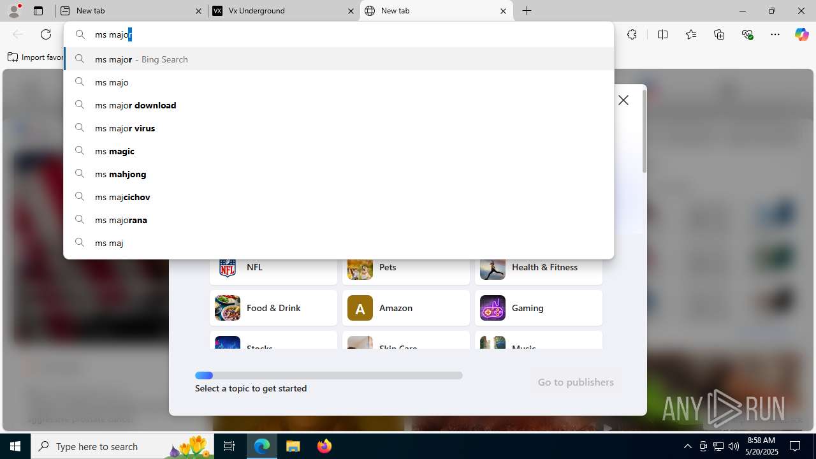Open File Explorer from the taskbar
This screenshot has width=816, height=459.
[x=293, y=446]
